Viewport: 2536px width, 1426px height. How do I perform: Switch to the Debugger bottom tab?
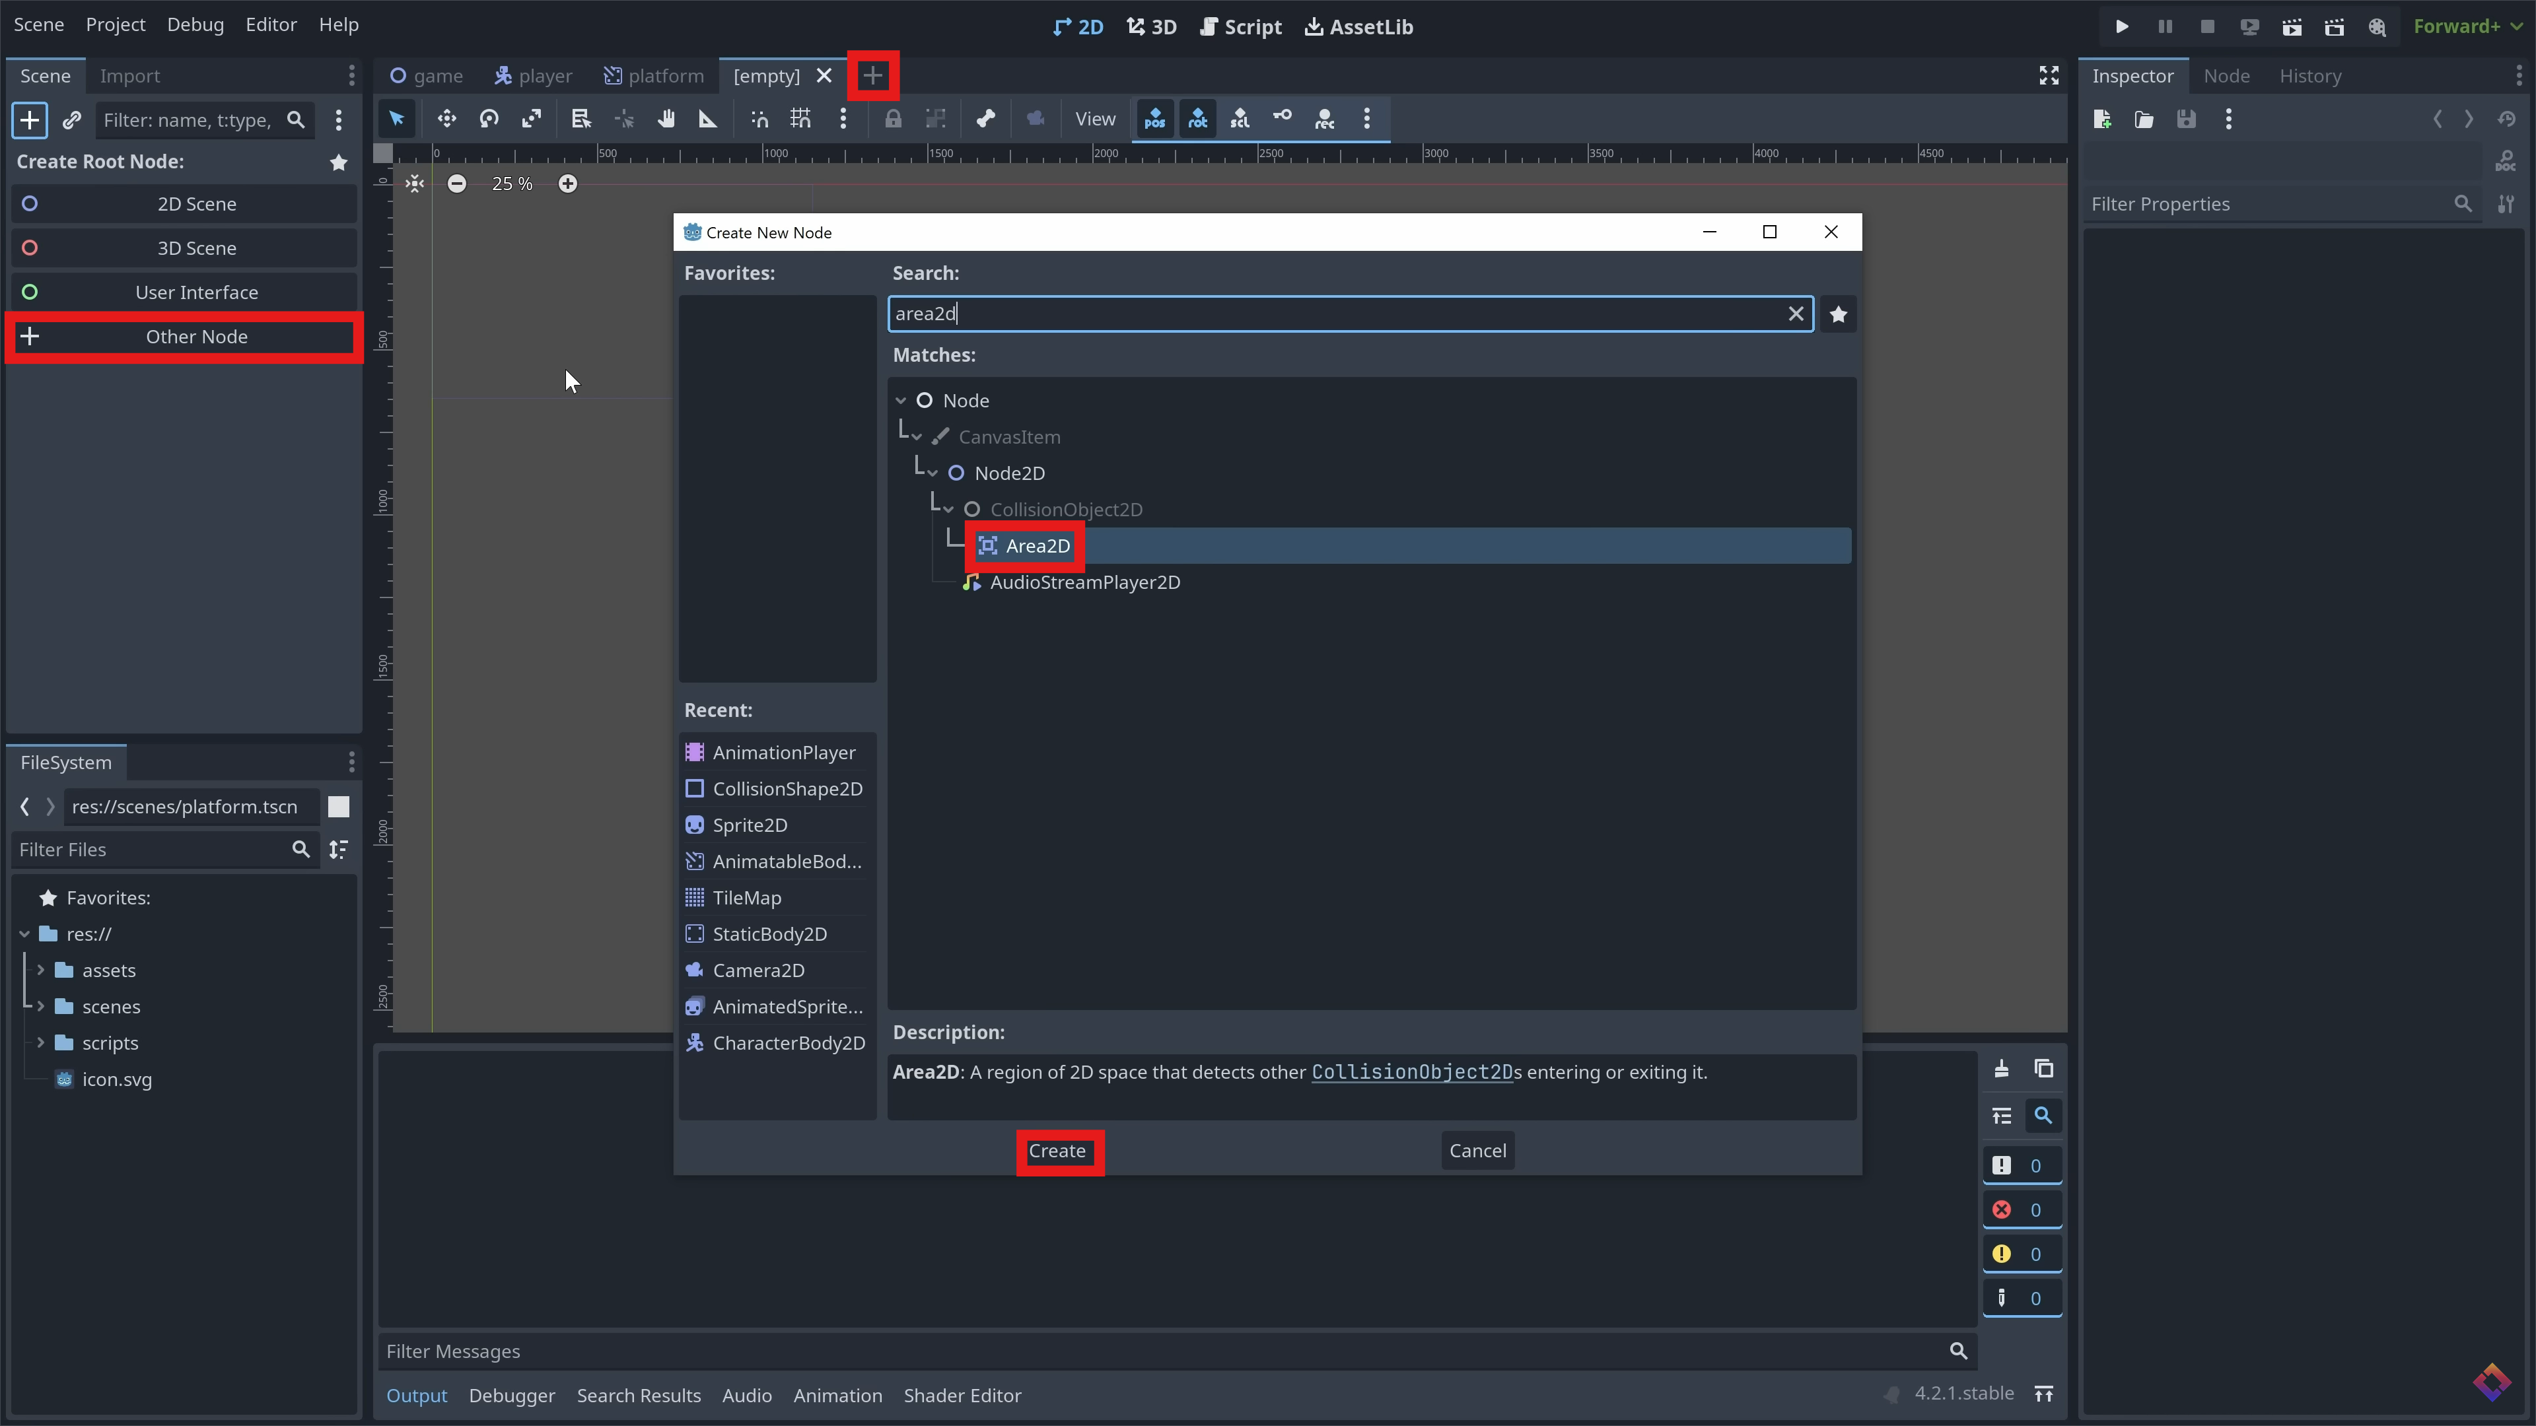pyautogui.click(x=511, y=1396)
